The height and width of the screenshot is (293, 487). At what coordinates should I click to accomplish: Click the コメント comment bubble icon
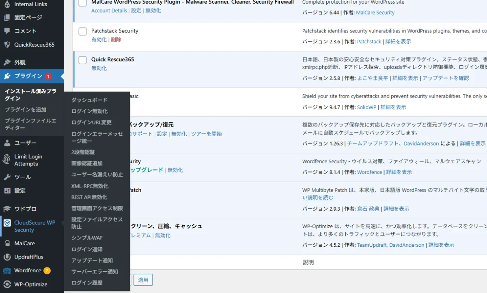[x=7, y=31]
